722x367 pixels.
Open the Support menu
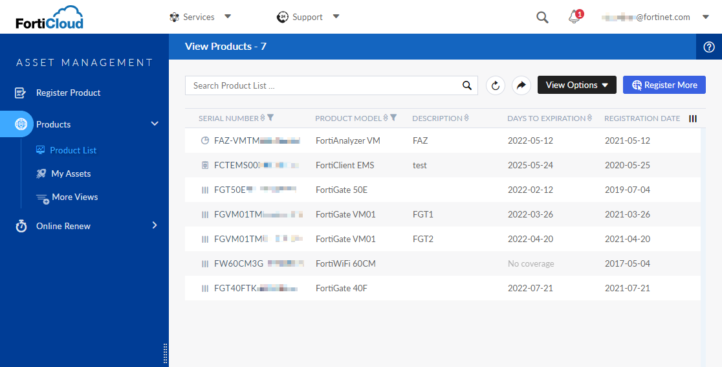[x=308, y=17]
